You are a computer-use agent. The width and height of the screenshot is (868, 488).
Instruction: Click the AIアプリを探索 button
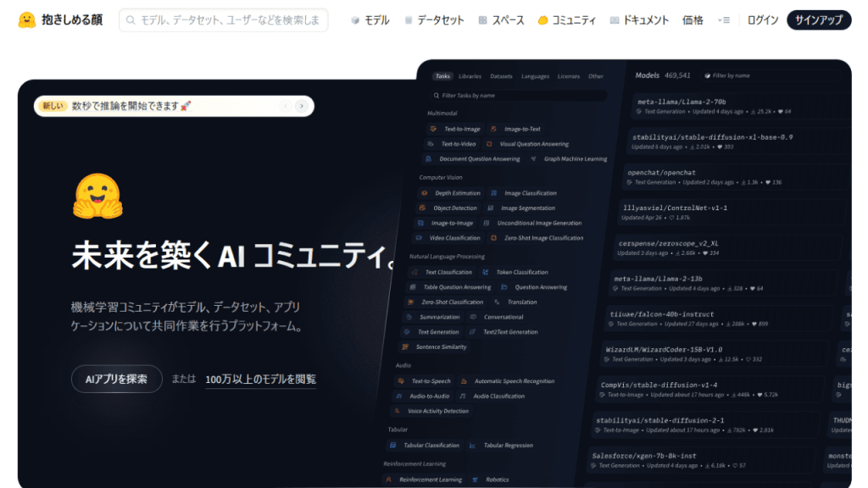(x=116, y=379)
